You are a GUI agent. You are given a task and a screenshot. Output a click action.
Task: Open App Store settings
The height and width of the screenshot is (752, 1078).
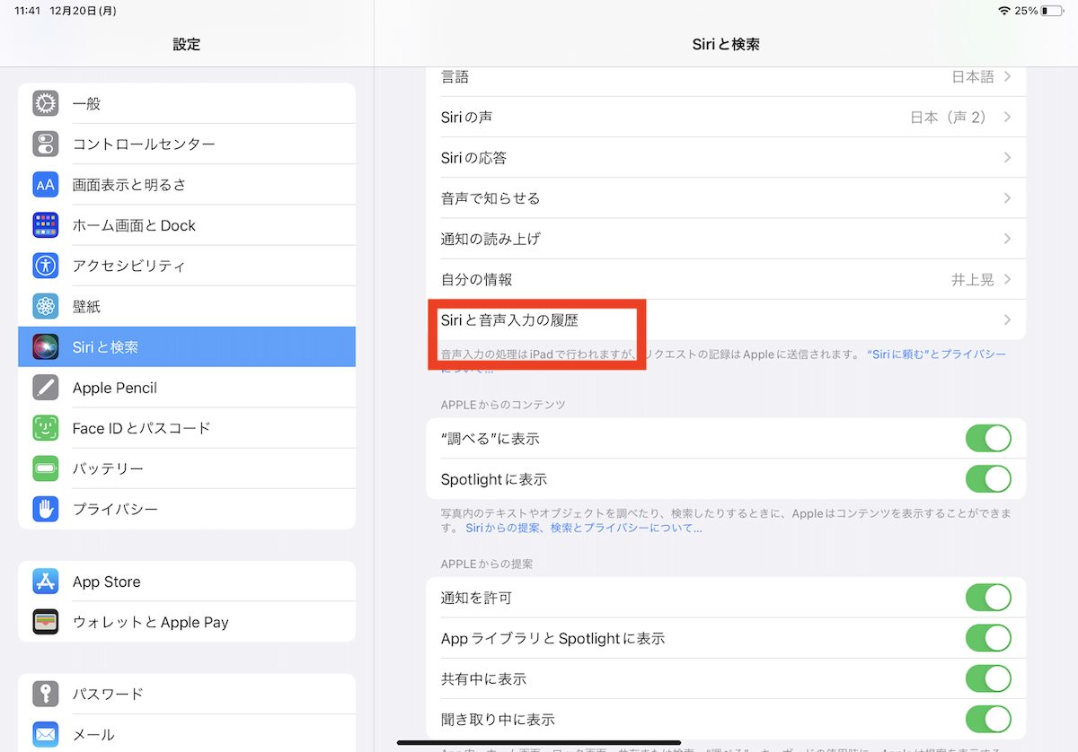187,581
